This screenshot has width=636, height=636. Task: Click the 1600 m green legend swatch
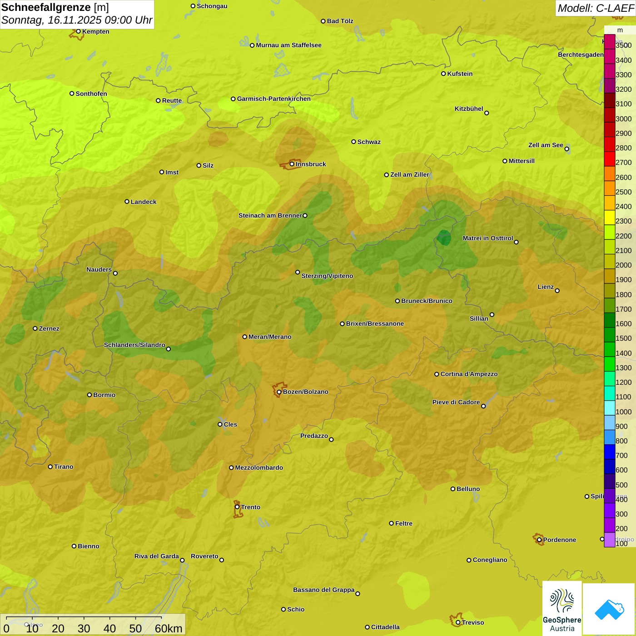coord(609,320)
